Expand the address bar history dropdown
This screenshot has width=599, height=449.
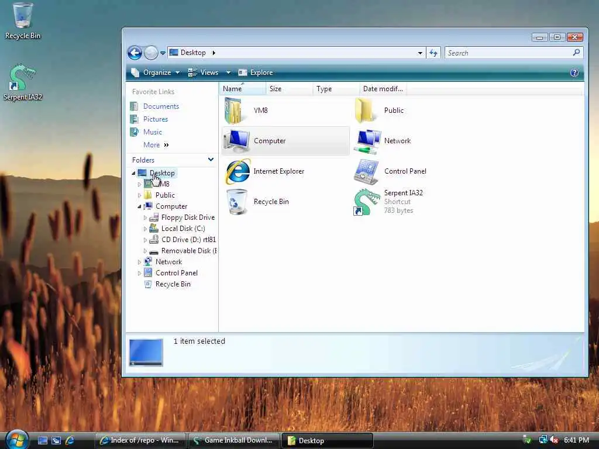[420, 53]
